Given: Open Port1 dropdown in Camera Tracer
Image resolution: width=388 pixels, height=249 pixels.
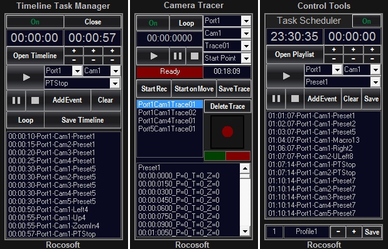Looking at the screenshot, I should tap(246, 21).
